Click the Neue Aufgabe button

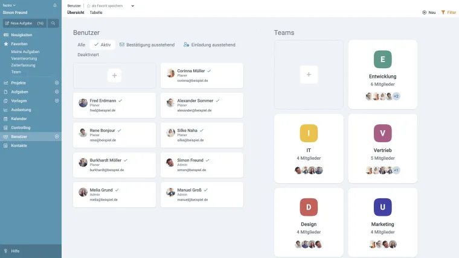point(25,23)
